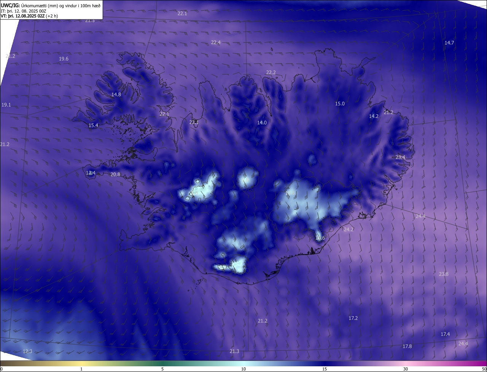The image size is (487, 372).
Task: Click the 0 tick label on the color scale
Action: point(2,369)
